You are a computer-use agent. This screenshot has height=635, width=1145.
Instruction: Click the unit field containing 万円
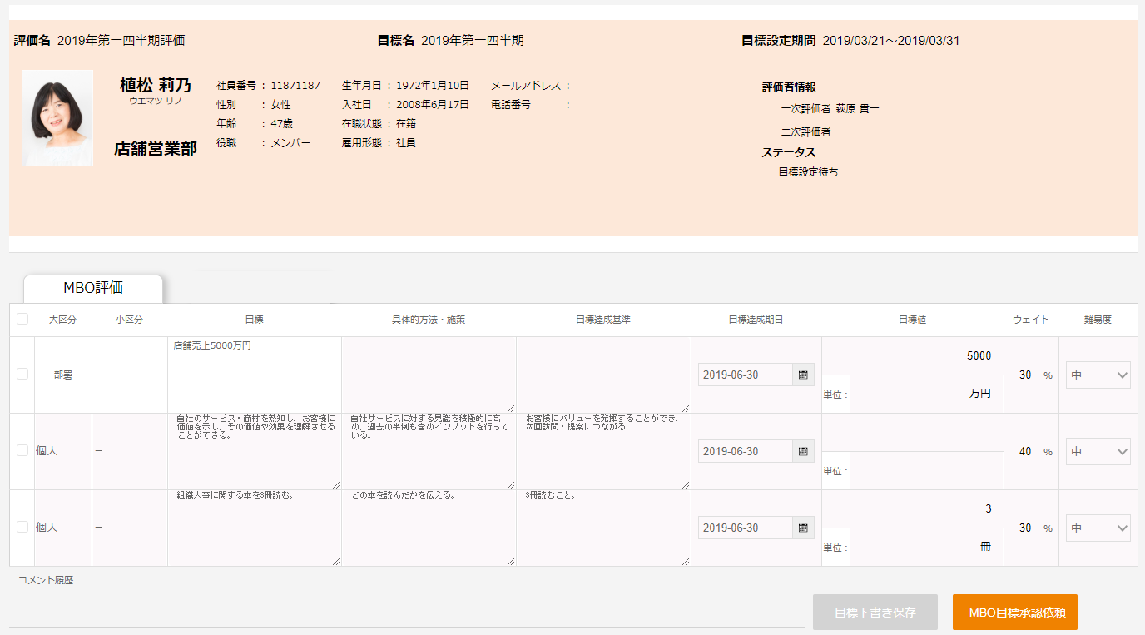click(x=924, y=394)
